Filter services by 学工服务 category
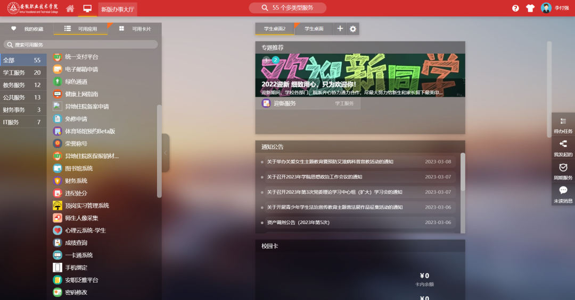 coord(22,73)
